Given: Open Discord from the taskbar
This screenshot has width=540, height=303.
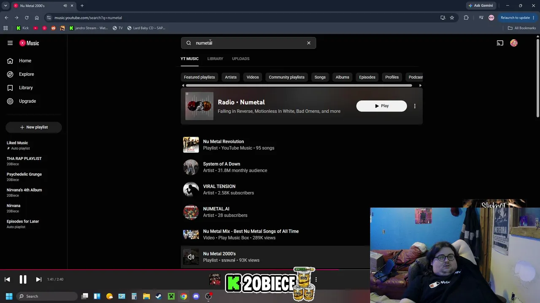Looking at the screenshot, I should [x=196, y=296].
